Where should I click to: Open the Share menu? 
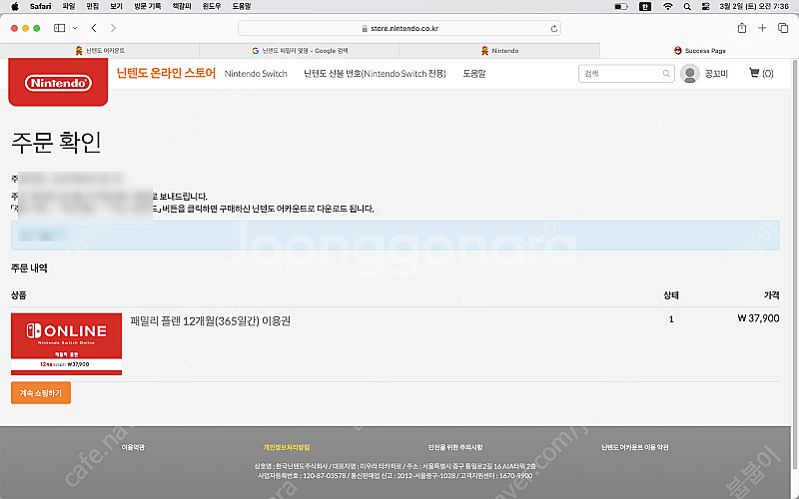click(742, 28)
